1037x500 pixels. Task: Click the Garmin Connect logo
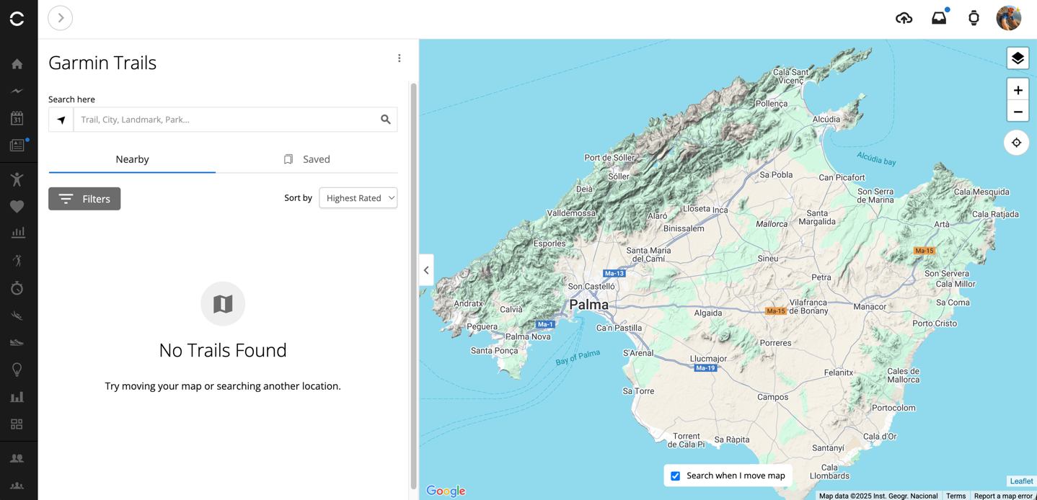17,19
